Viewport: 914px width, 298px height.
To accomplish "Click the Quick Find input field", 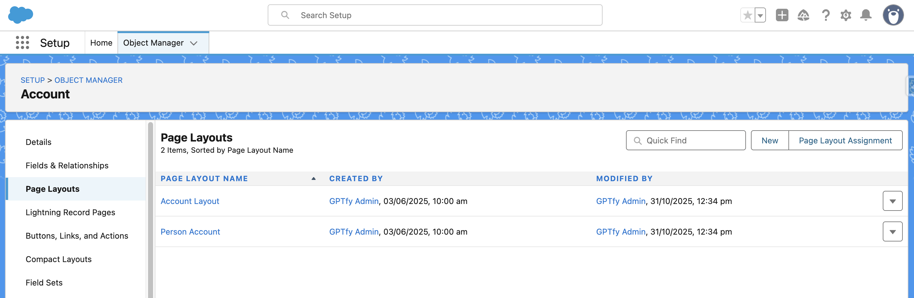I will click(x=690, y=141).
